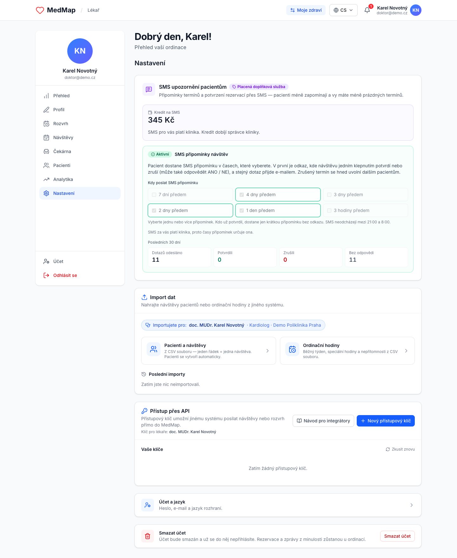Toggle the 3 dny předem checkbox
The height and width of the screenshot is (558, 457).
329,195
